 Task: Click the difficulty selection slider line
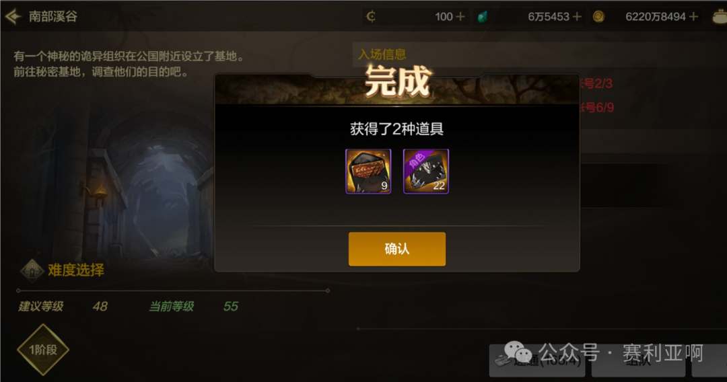click(x=173, y=291)
